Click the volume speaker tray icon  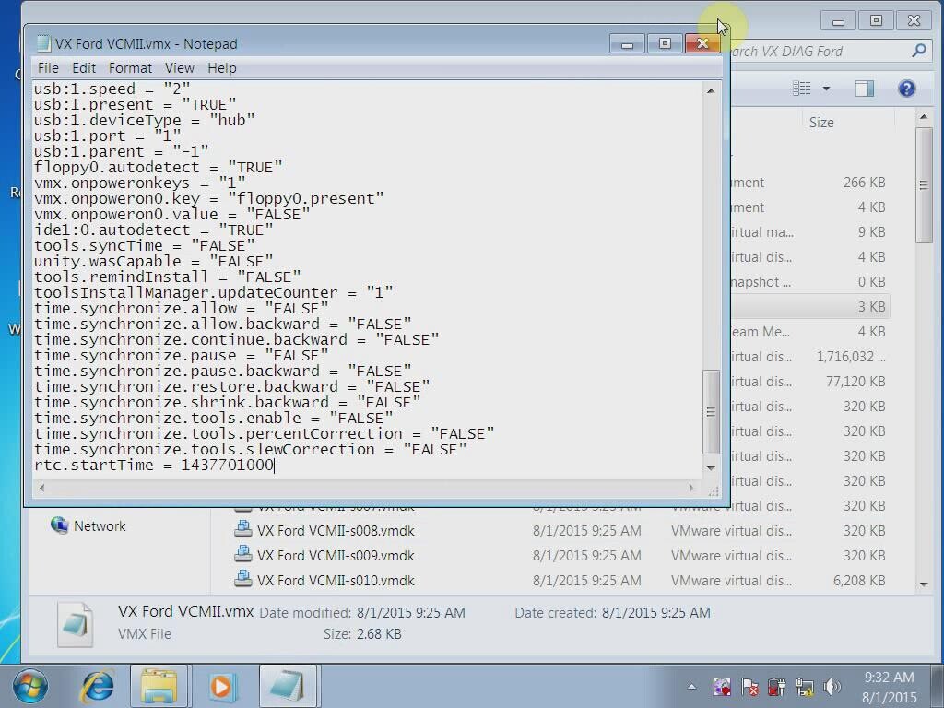832,686
